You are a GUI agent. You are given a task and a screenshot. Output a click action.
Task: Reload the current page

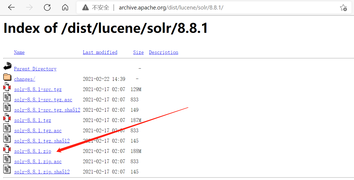click(47, 8)
